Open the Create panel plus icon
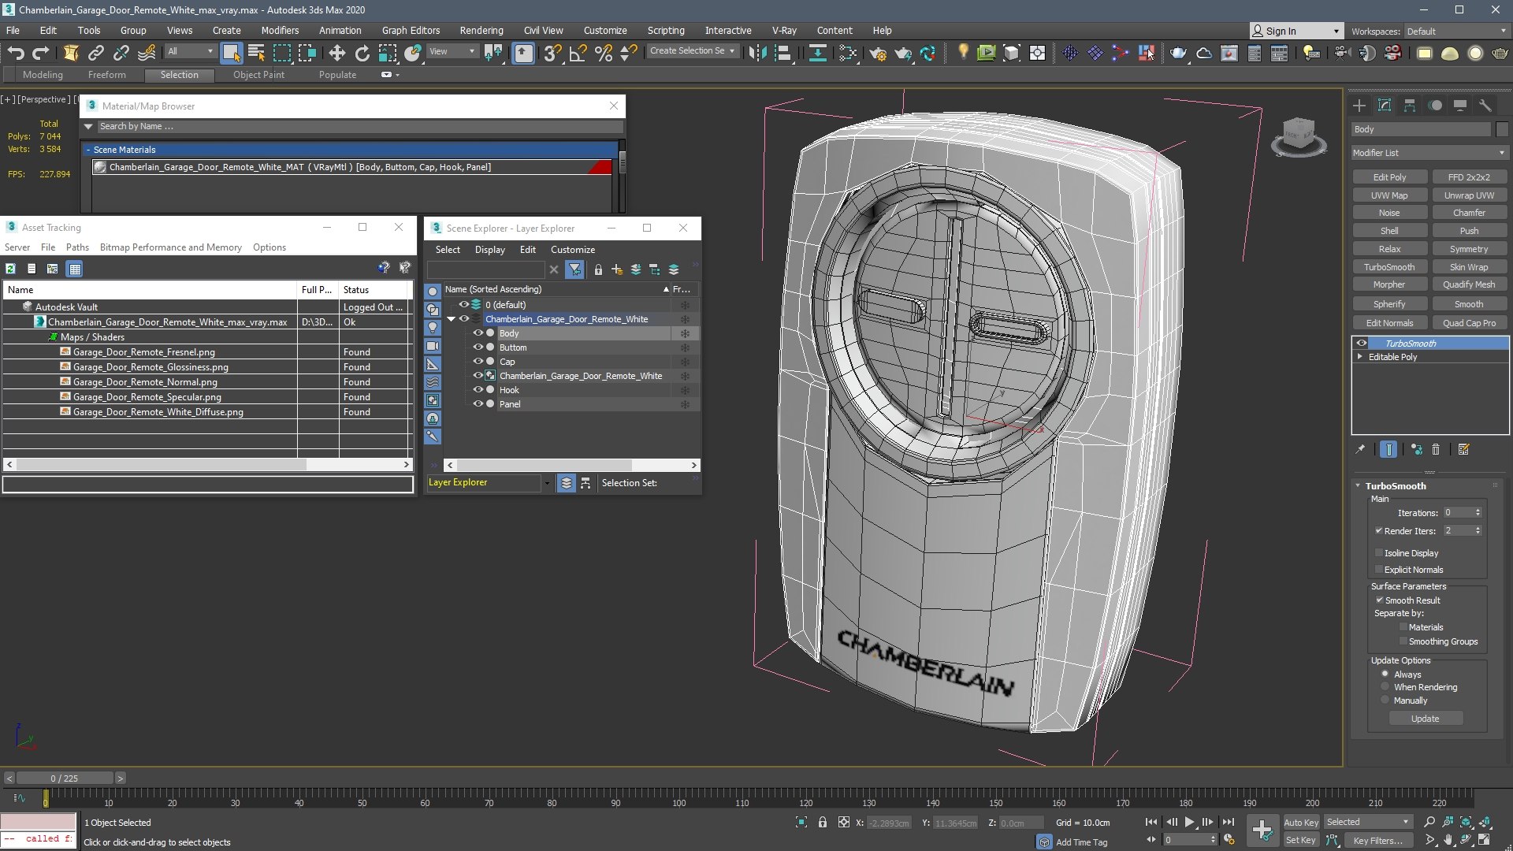Image resolution: width=1513 pixels, height=851 pixels. coord(1359,106)
